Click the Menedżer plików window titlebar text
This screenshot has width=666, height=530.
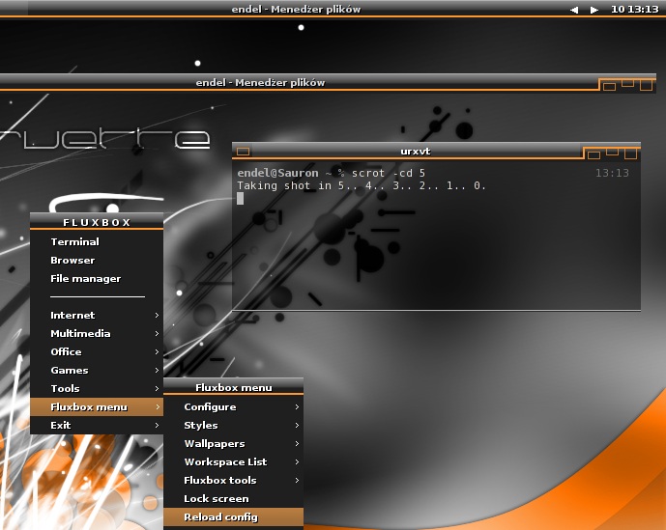(260, 82)
